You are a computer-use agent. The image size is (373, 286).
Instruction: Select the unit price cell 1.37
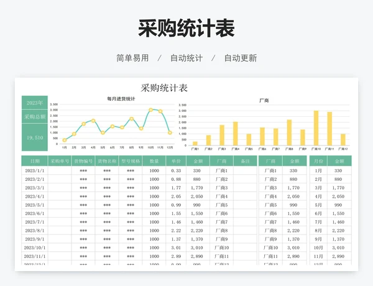pos(176,239)
